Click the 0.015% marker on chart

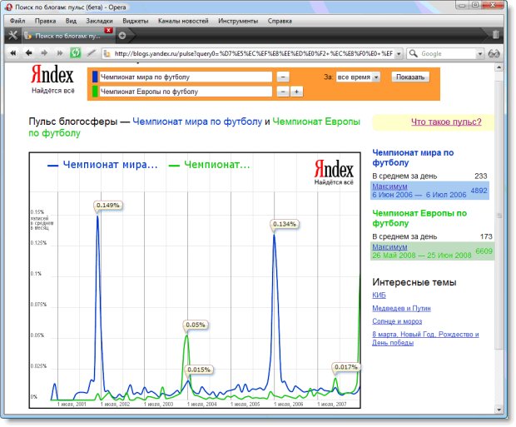[198, 370]
